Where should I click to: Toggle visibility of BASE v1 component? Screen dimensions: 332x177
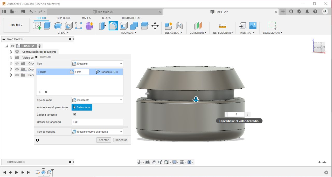[12, 46]
